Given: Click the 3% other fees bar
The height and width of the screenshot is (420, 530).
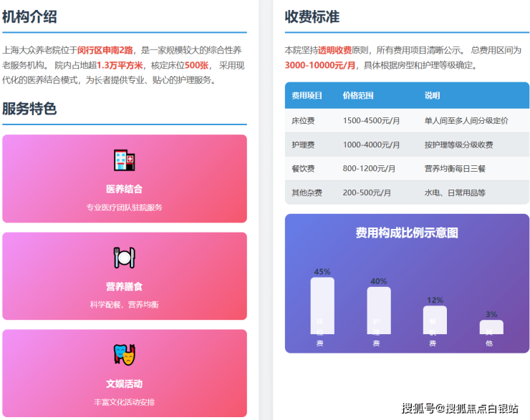Looking at the screenshot, I should 491,327.
